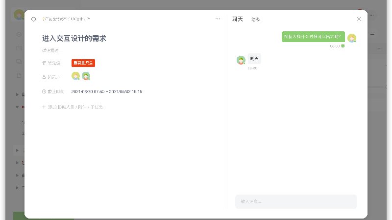
Task: Open the clock icon in background sidebar
Action: click(19, 34)
